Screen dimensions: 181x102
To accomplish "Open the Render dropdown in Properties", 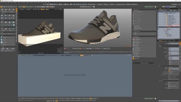I will coord(173,67).
